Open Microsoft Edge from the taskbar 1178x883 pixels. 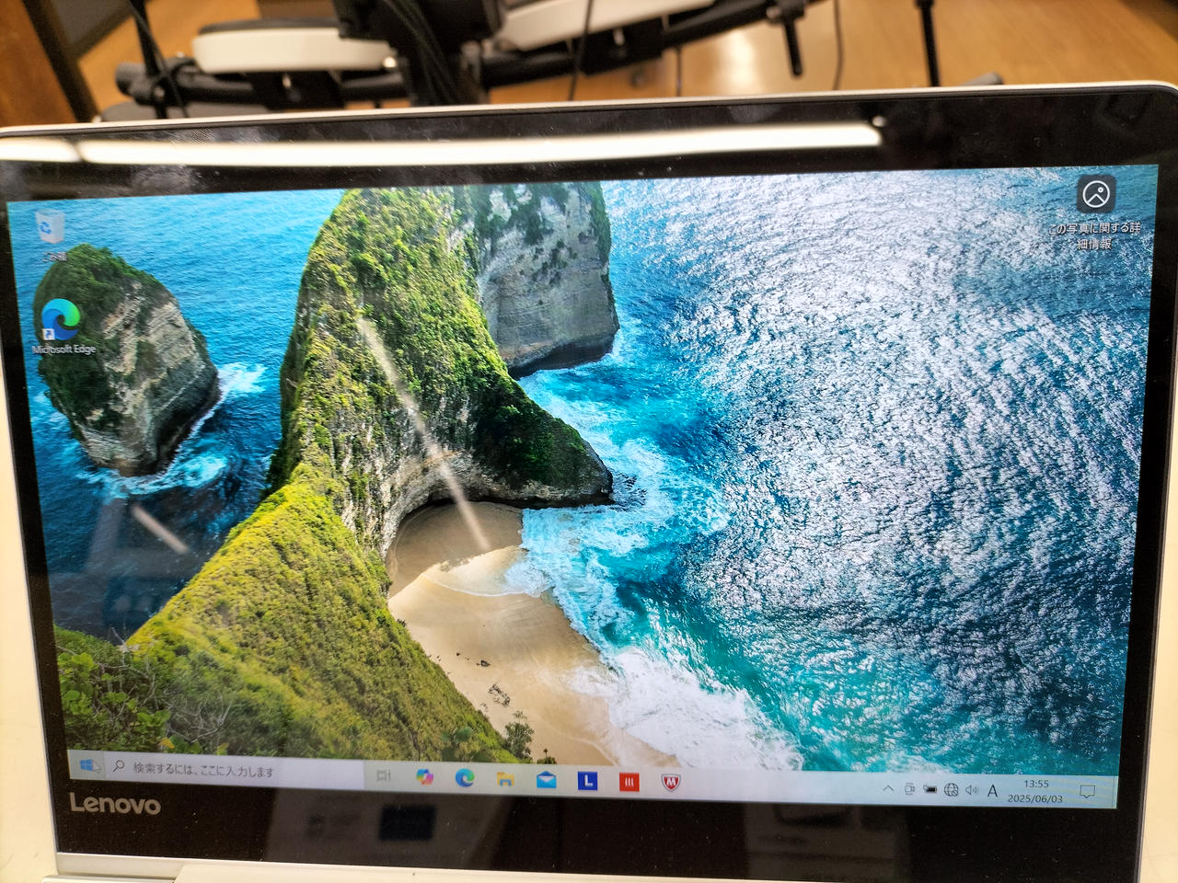tap(465, 778)
